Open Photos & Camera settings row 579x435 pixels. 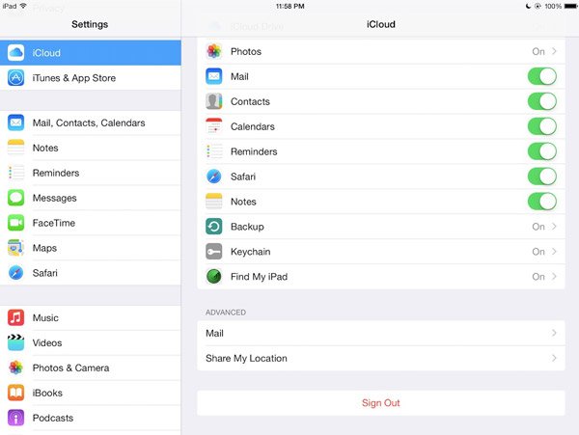tap(91, 367)
